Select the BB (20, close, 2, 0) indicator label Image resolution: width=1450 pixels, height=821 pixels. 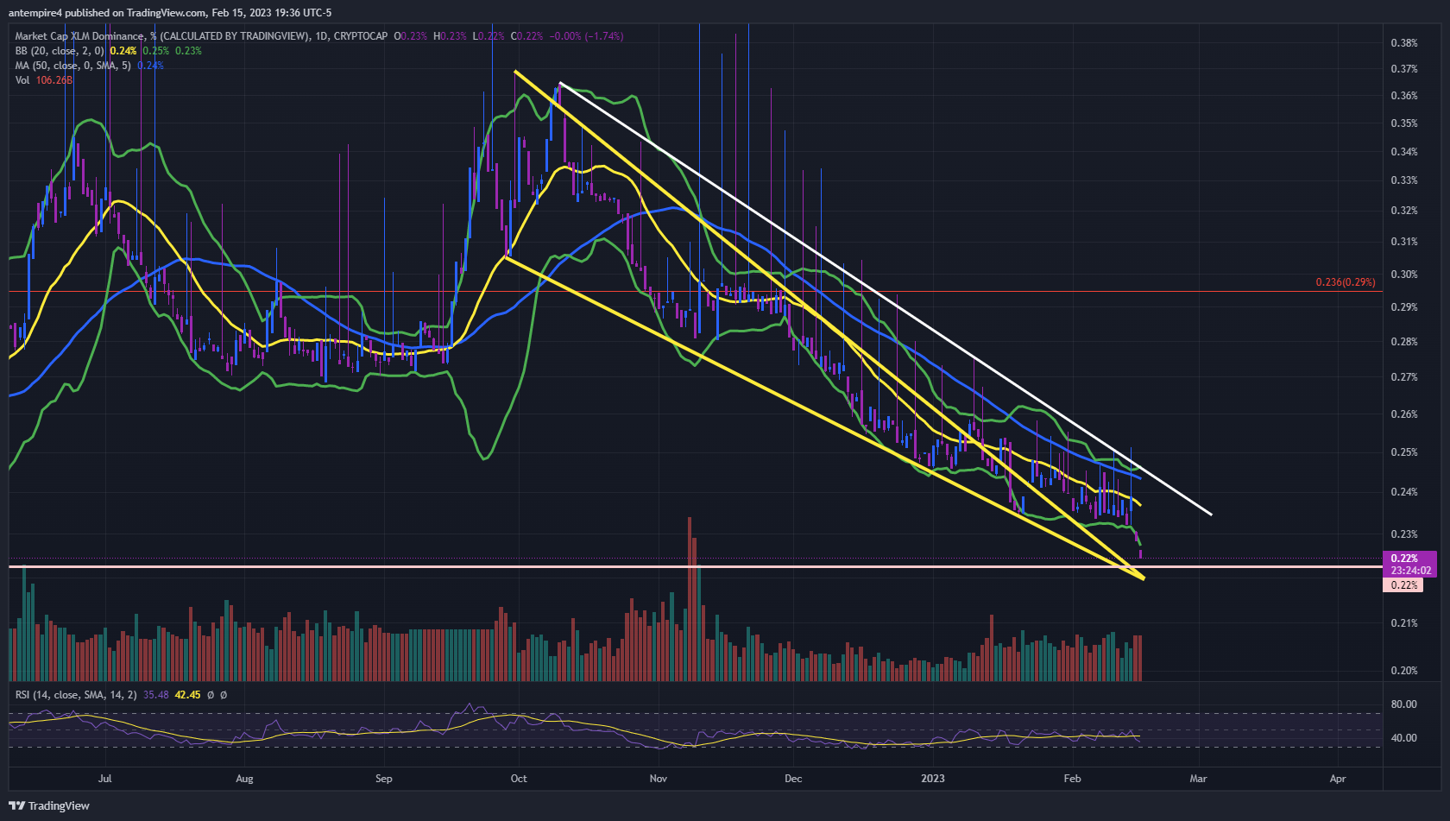tap(60, 51)
